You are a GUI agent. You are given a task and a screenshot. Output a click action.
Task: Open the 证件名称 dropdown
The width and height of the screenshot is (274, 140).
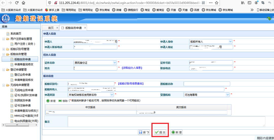tap(115, 62)
